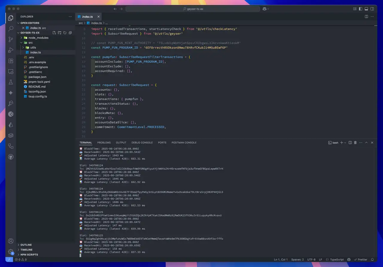Switch to the Problems tab
Image resolution: width=383 pixels, height=267 pixels.
point(104,142)
